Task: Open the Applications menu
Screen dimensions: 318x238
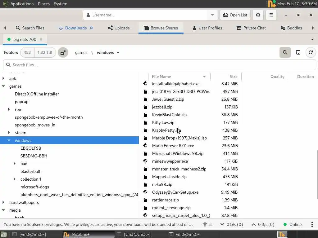Action: [x=22, y=4]
